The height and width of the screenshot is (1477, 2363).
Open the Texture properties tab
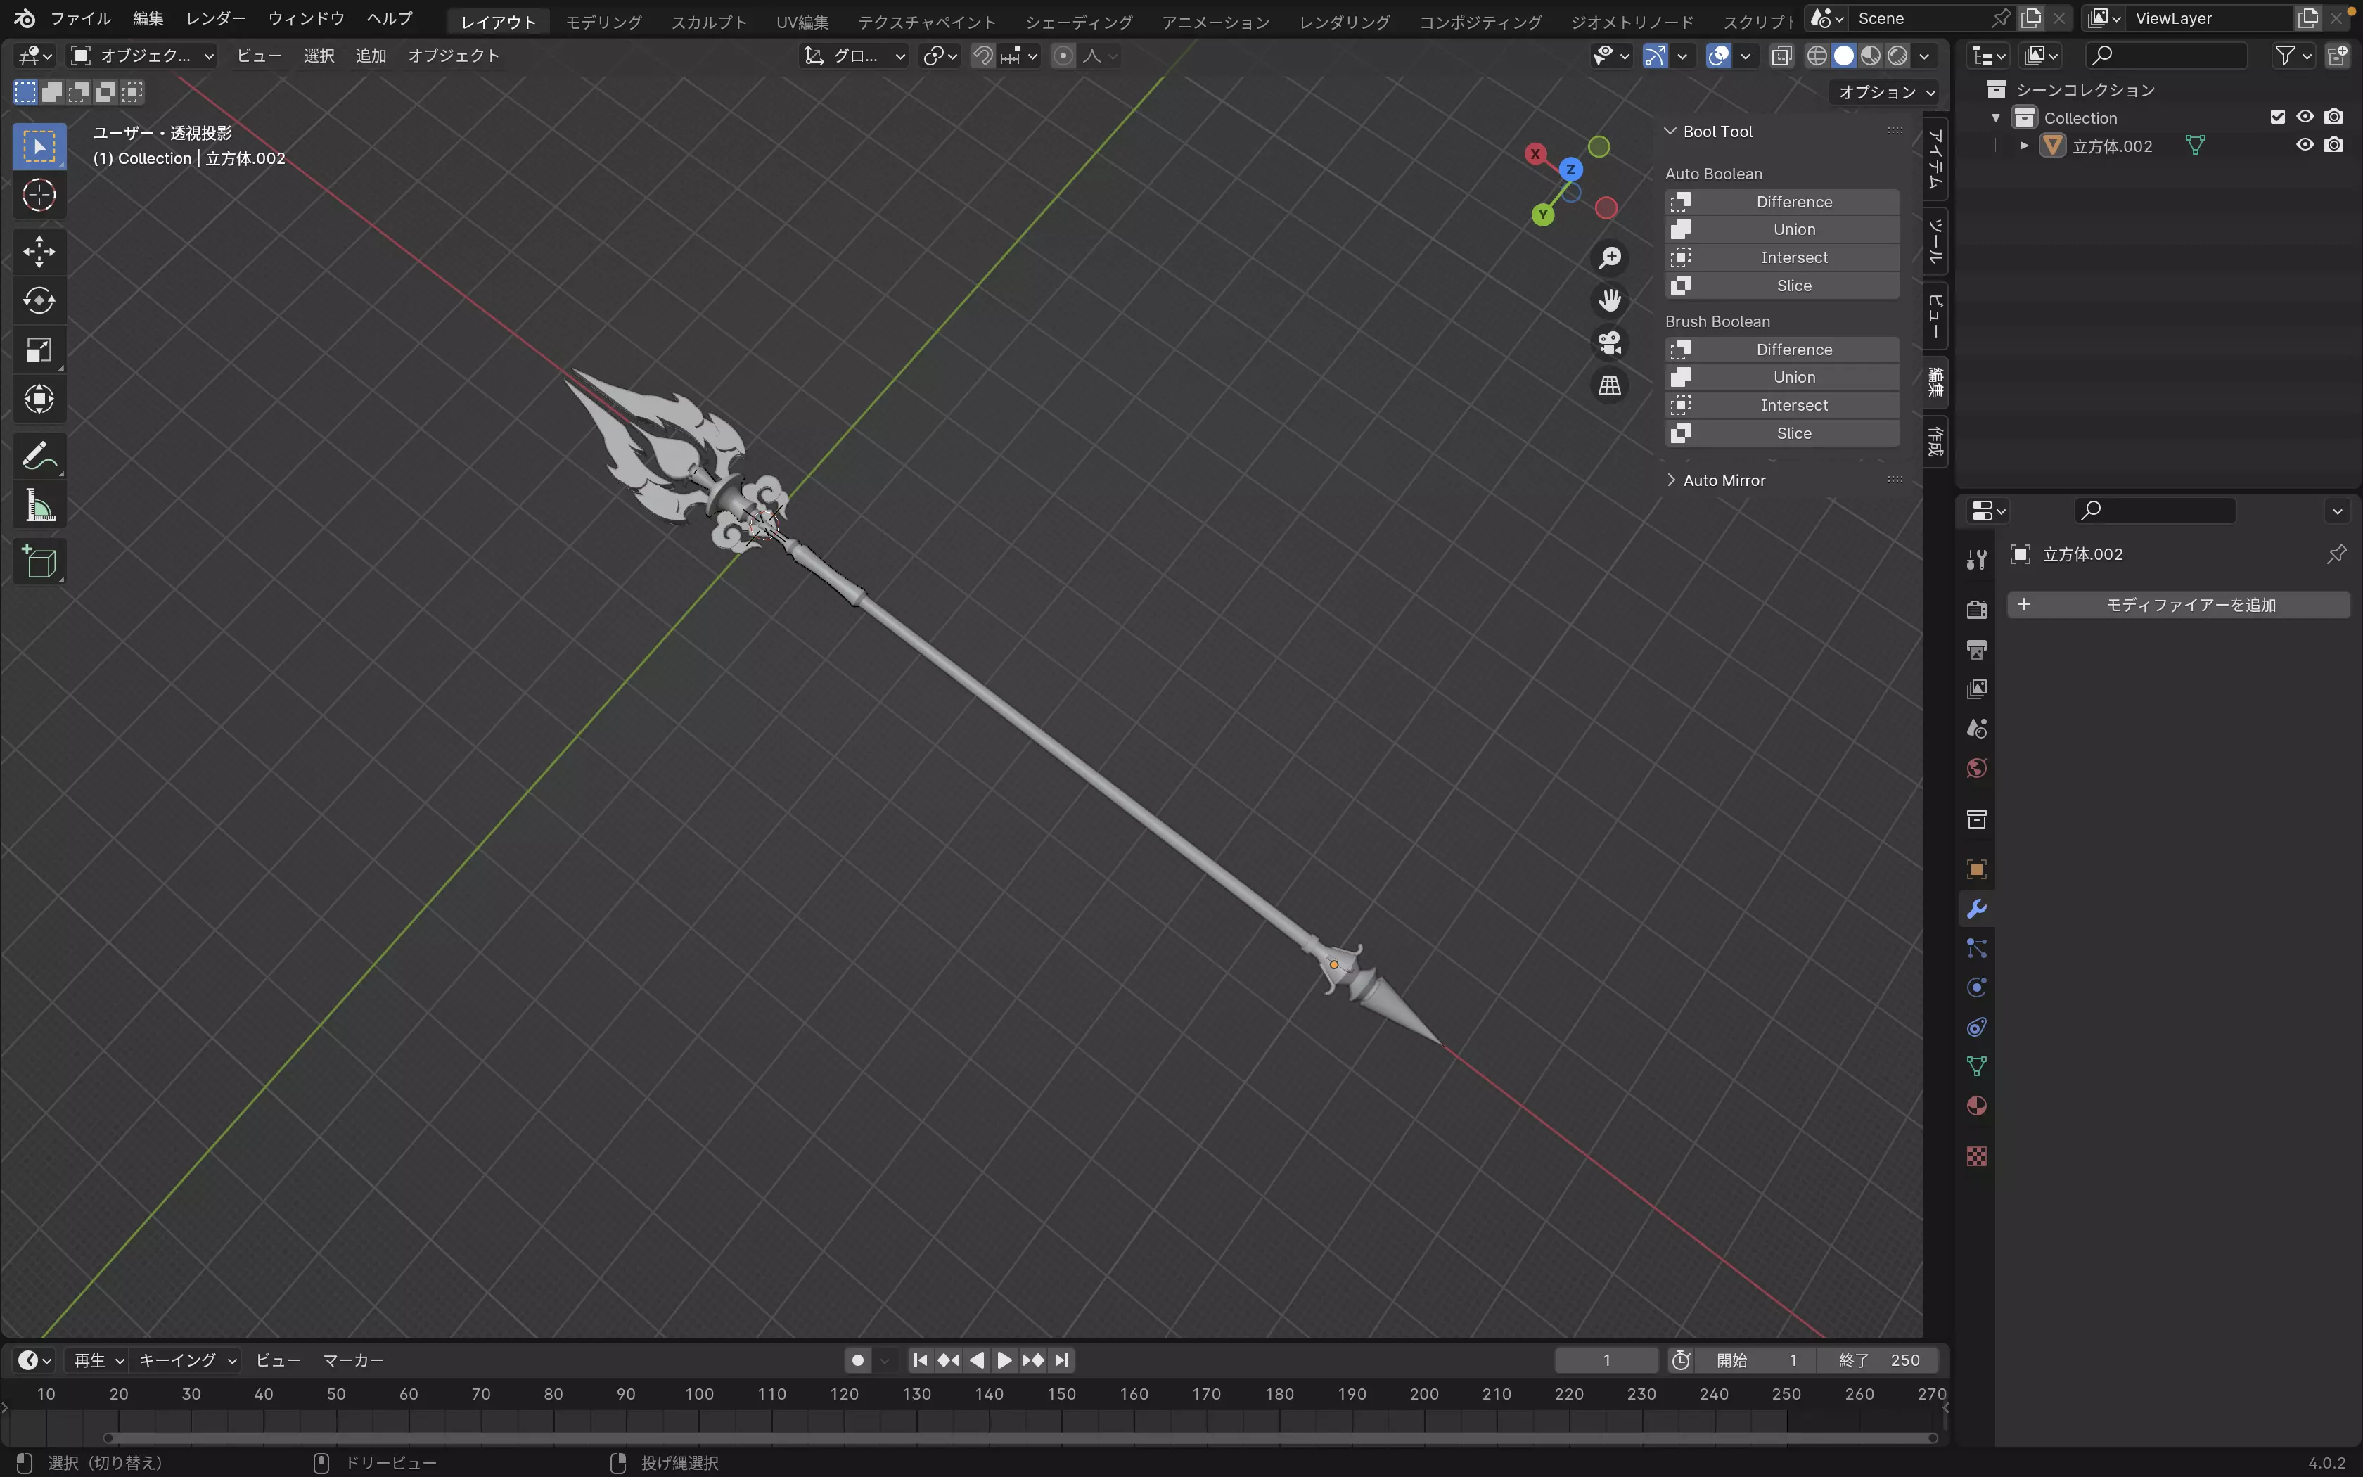tap(1976, 1156)
